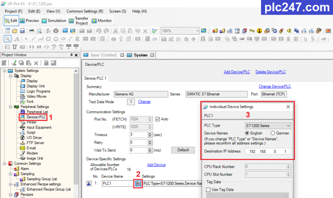Open the Print icon in toolbar

[32, 31]
